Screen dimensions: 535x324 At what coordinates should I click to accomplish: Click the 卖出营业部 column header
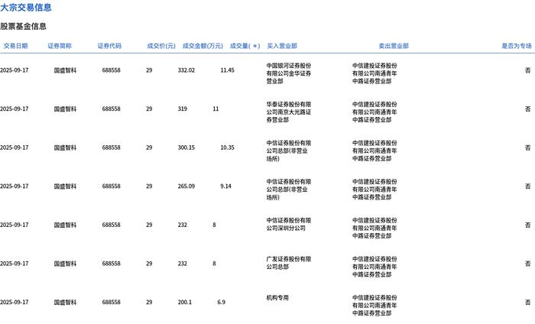point(394,46)
